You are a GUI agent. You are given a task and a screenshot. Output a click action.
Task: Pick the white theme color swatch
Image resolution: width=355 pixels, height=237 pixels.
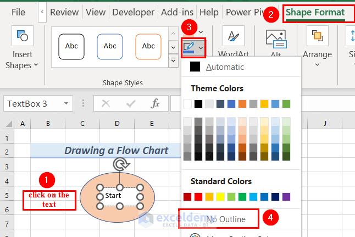click(x=187, y=104)
